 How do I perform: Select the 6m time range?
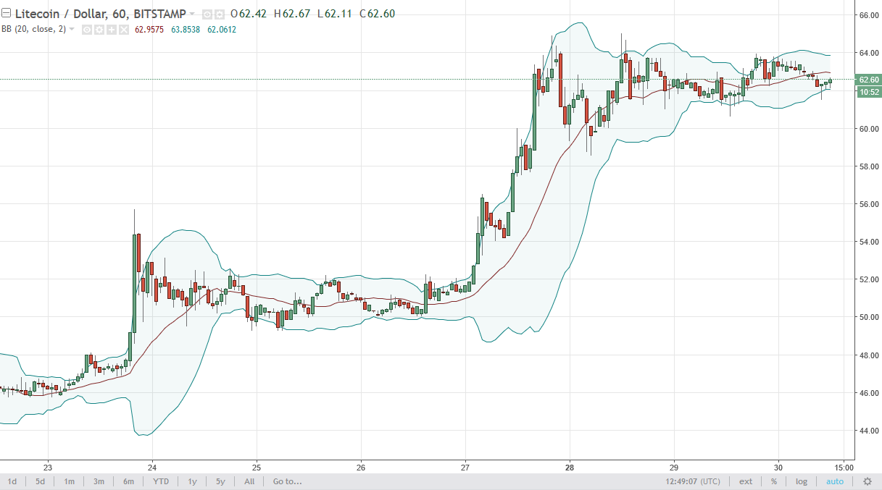[x=128, y=481]
